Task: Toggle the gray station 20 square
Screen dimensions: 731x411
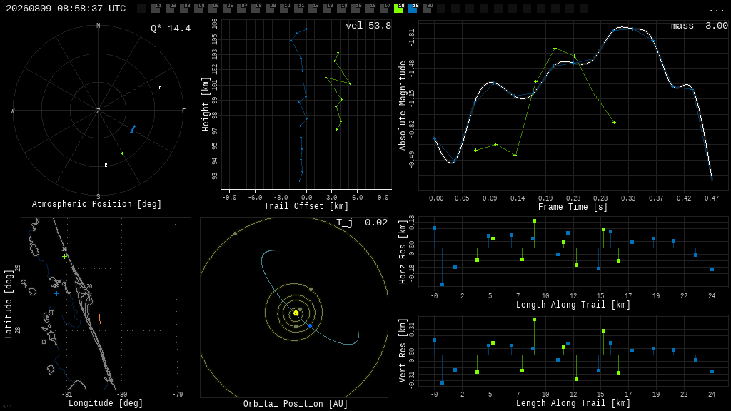Action: point(427,9)
